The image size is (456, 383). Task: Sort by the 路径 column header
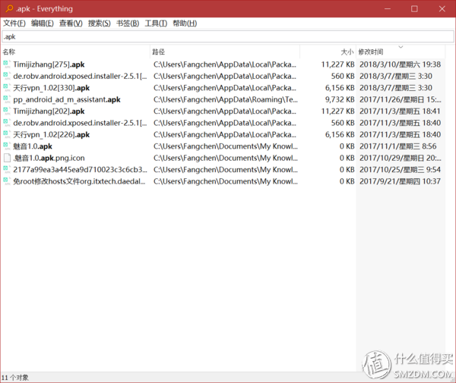click(225, 52)
